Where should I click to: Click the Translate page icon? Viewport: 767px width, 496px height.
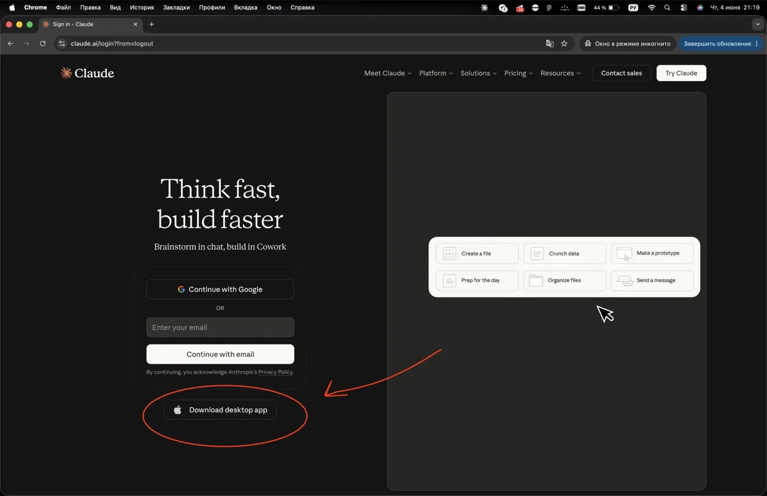tap(550, 43)
